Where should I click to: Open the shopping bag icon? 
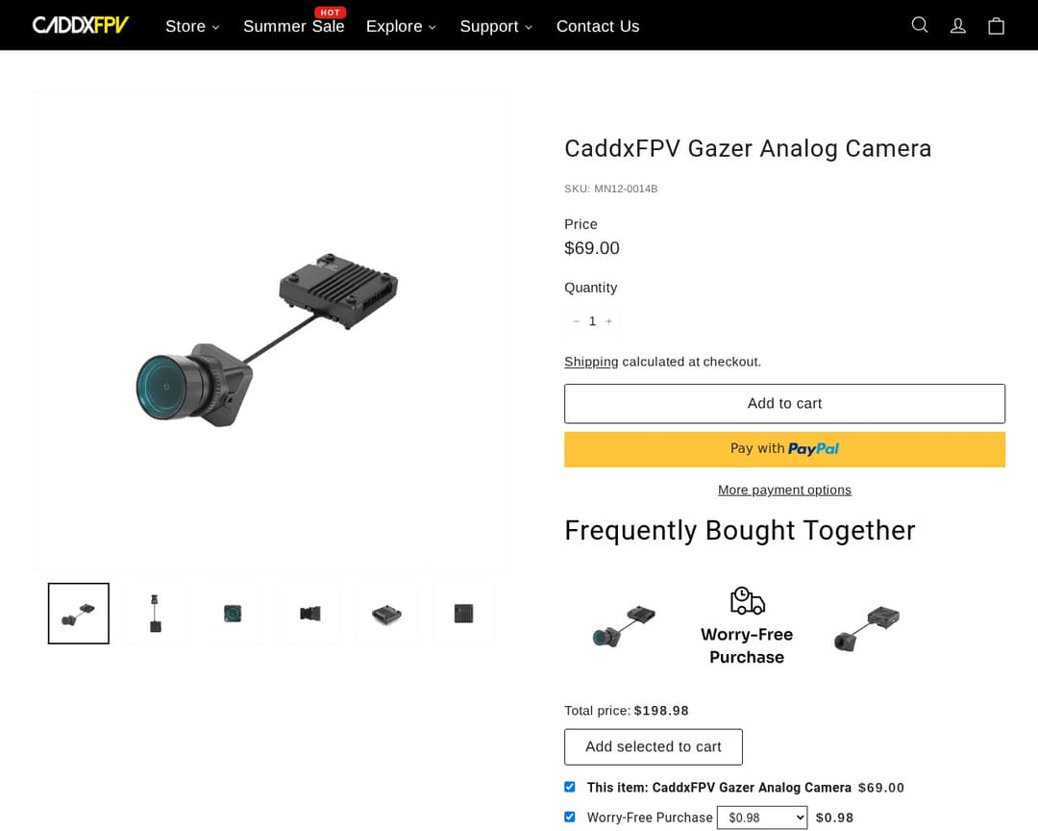(x=996, y=25)
